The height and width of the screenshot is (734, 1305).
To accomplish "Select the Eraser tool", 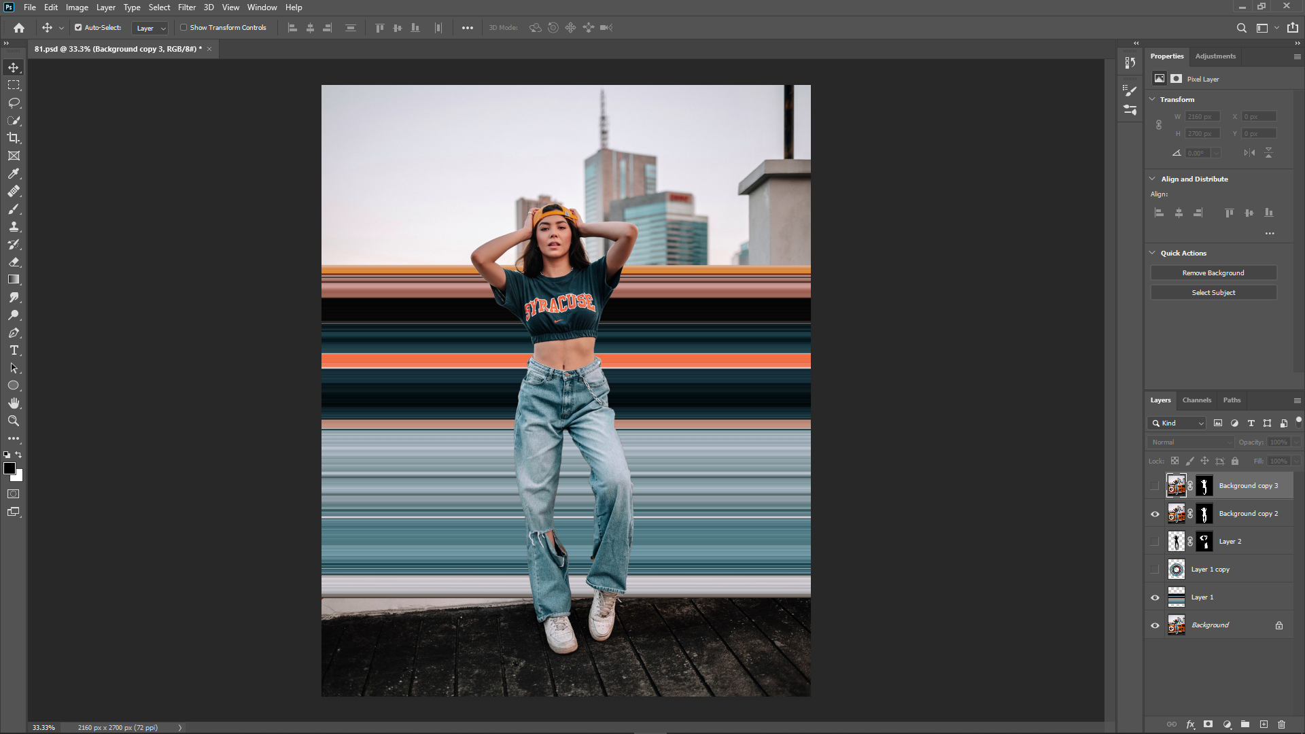I will pyautogui.click(x=14, y=262).
